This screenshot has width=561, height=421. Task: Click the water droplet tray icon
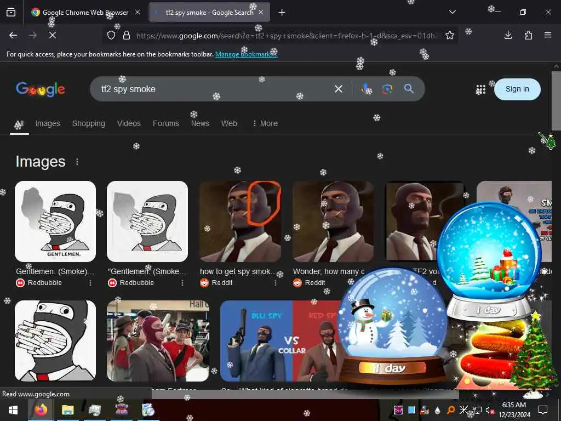click(x=438, y=410)
